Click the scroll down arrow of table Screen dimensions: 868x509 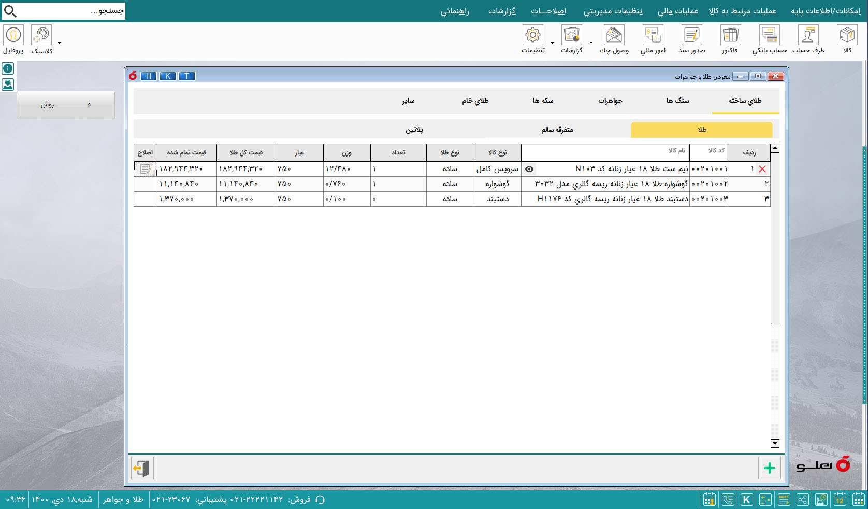775,443
